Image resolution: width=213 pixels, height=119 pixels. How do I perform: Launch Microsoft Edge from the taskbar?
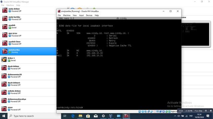tap(73, 116)
